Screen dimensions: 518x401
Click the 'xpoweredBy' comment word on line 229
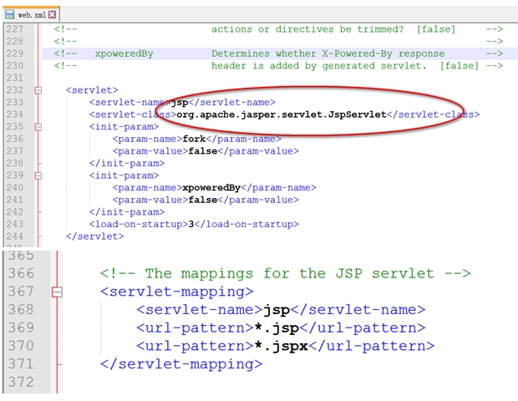tap(124, 53)
